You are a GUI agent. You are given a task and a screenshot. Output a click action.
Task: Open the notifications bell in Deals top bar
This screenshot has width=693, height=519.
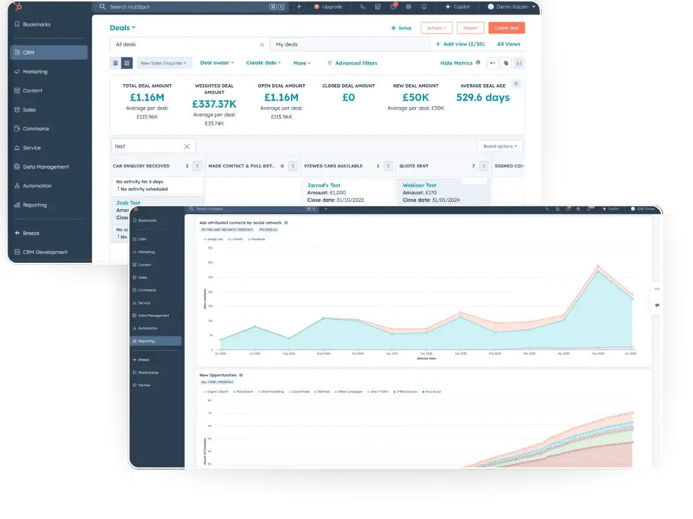coord(424,7)
